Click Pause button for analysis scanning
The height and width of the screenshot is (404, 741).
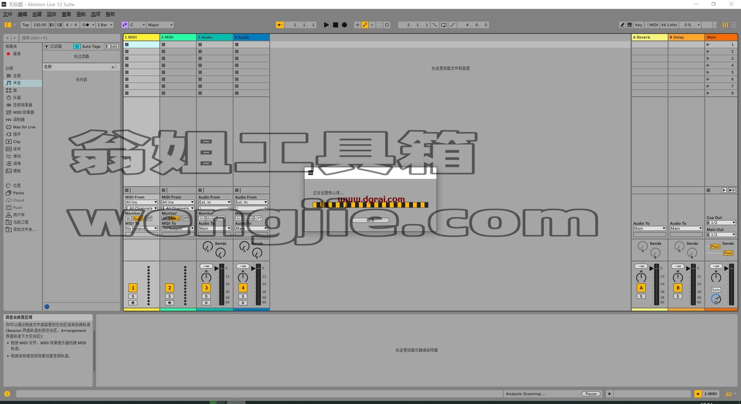pyautogui.click(x=591, y=394)
